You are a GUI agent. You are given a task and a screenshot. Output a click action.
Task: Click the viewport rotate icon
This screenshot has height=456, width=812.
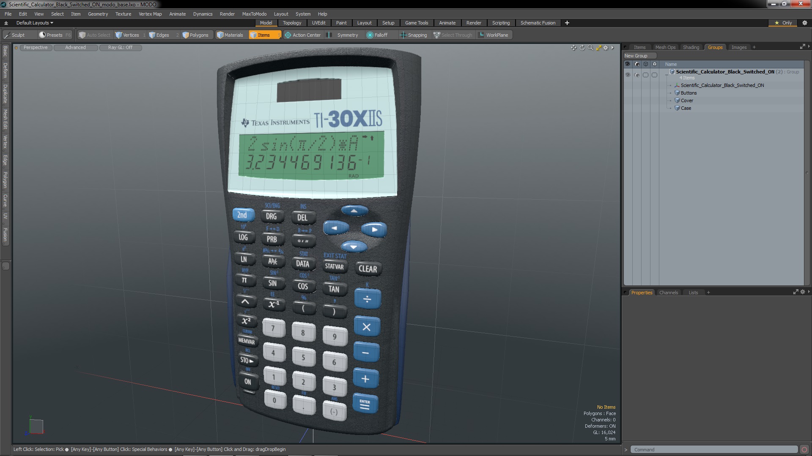click(582, 48)
